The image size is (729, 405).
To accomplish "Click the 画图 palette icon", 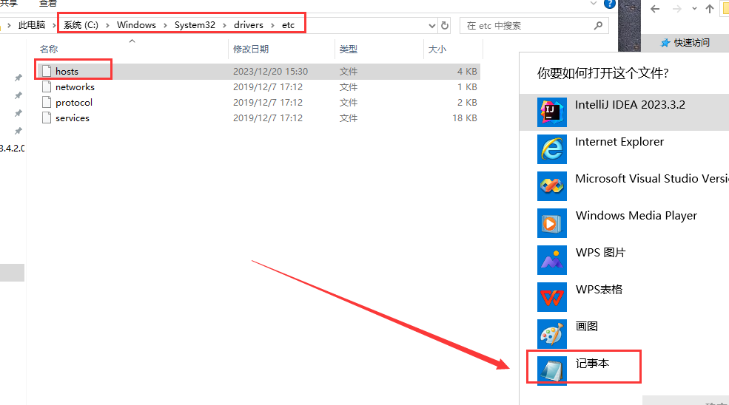I will 552,333.
